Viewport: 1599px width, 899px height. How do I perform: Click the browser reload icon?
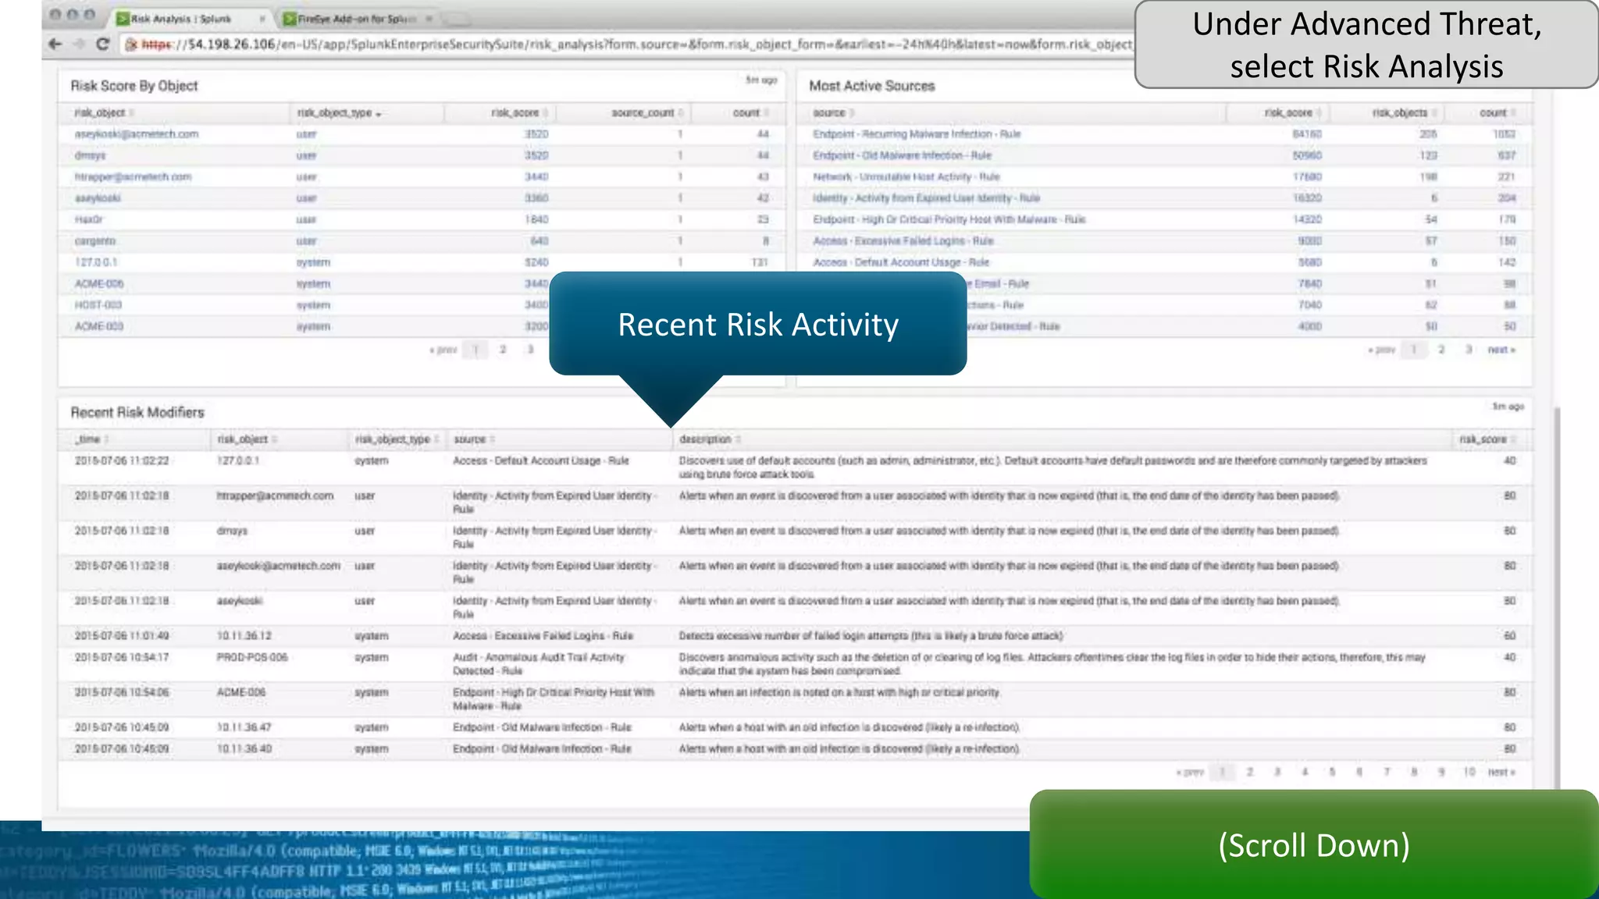pos(102,44)
